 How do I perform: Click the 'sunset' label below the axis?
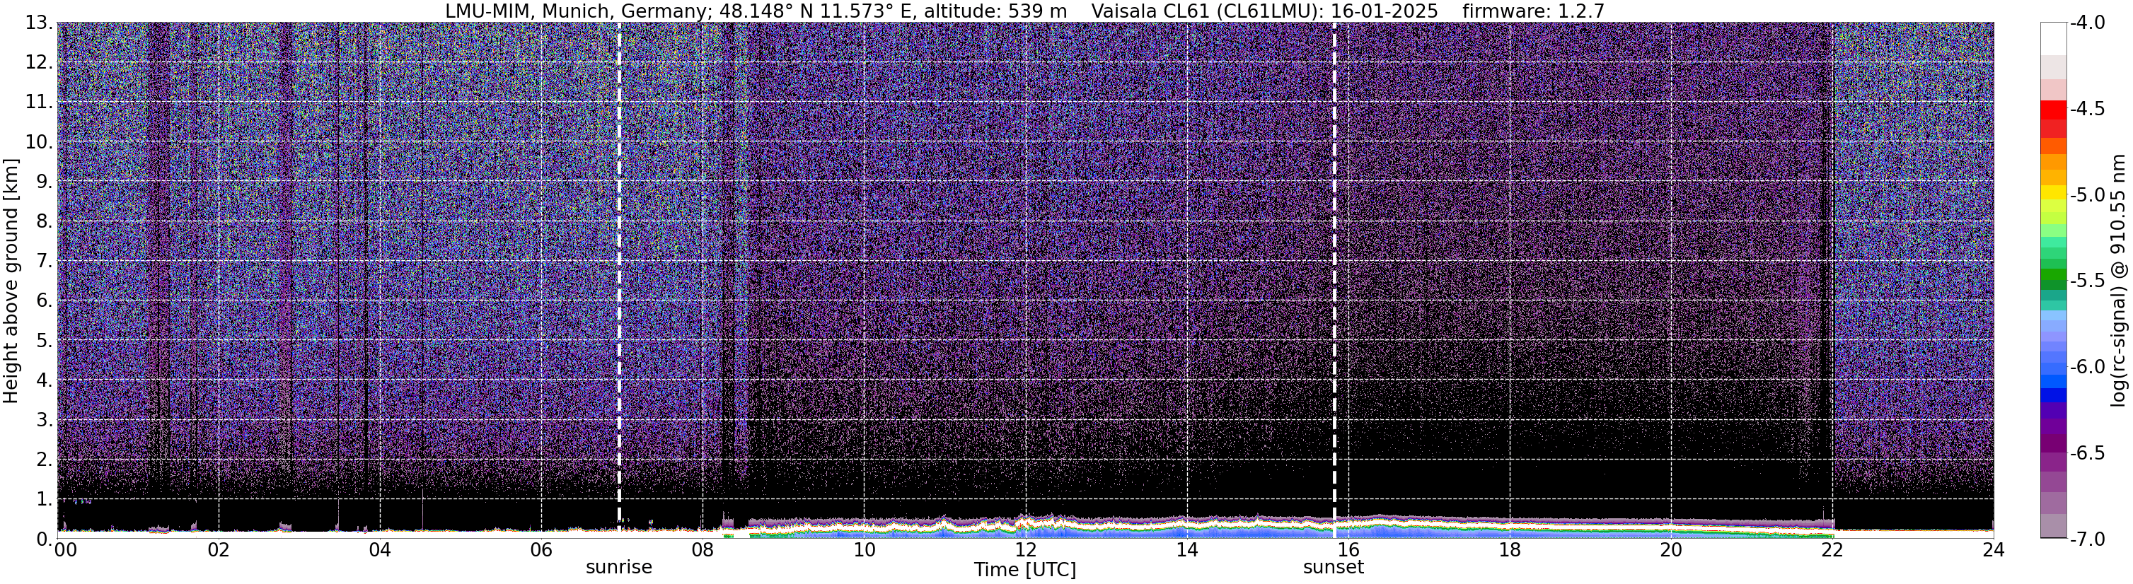click(1334, 568)
